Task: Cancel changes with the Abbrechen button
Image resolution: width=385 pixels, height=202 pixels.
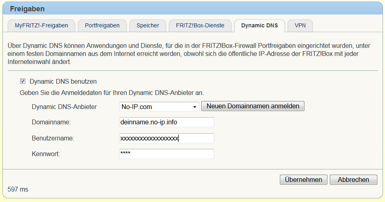Action: pyautogui.click(x=353, y=179)
